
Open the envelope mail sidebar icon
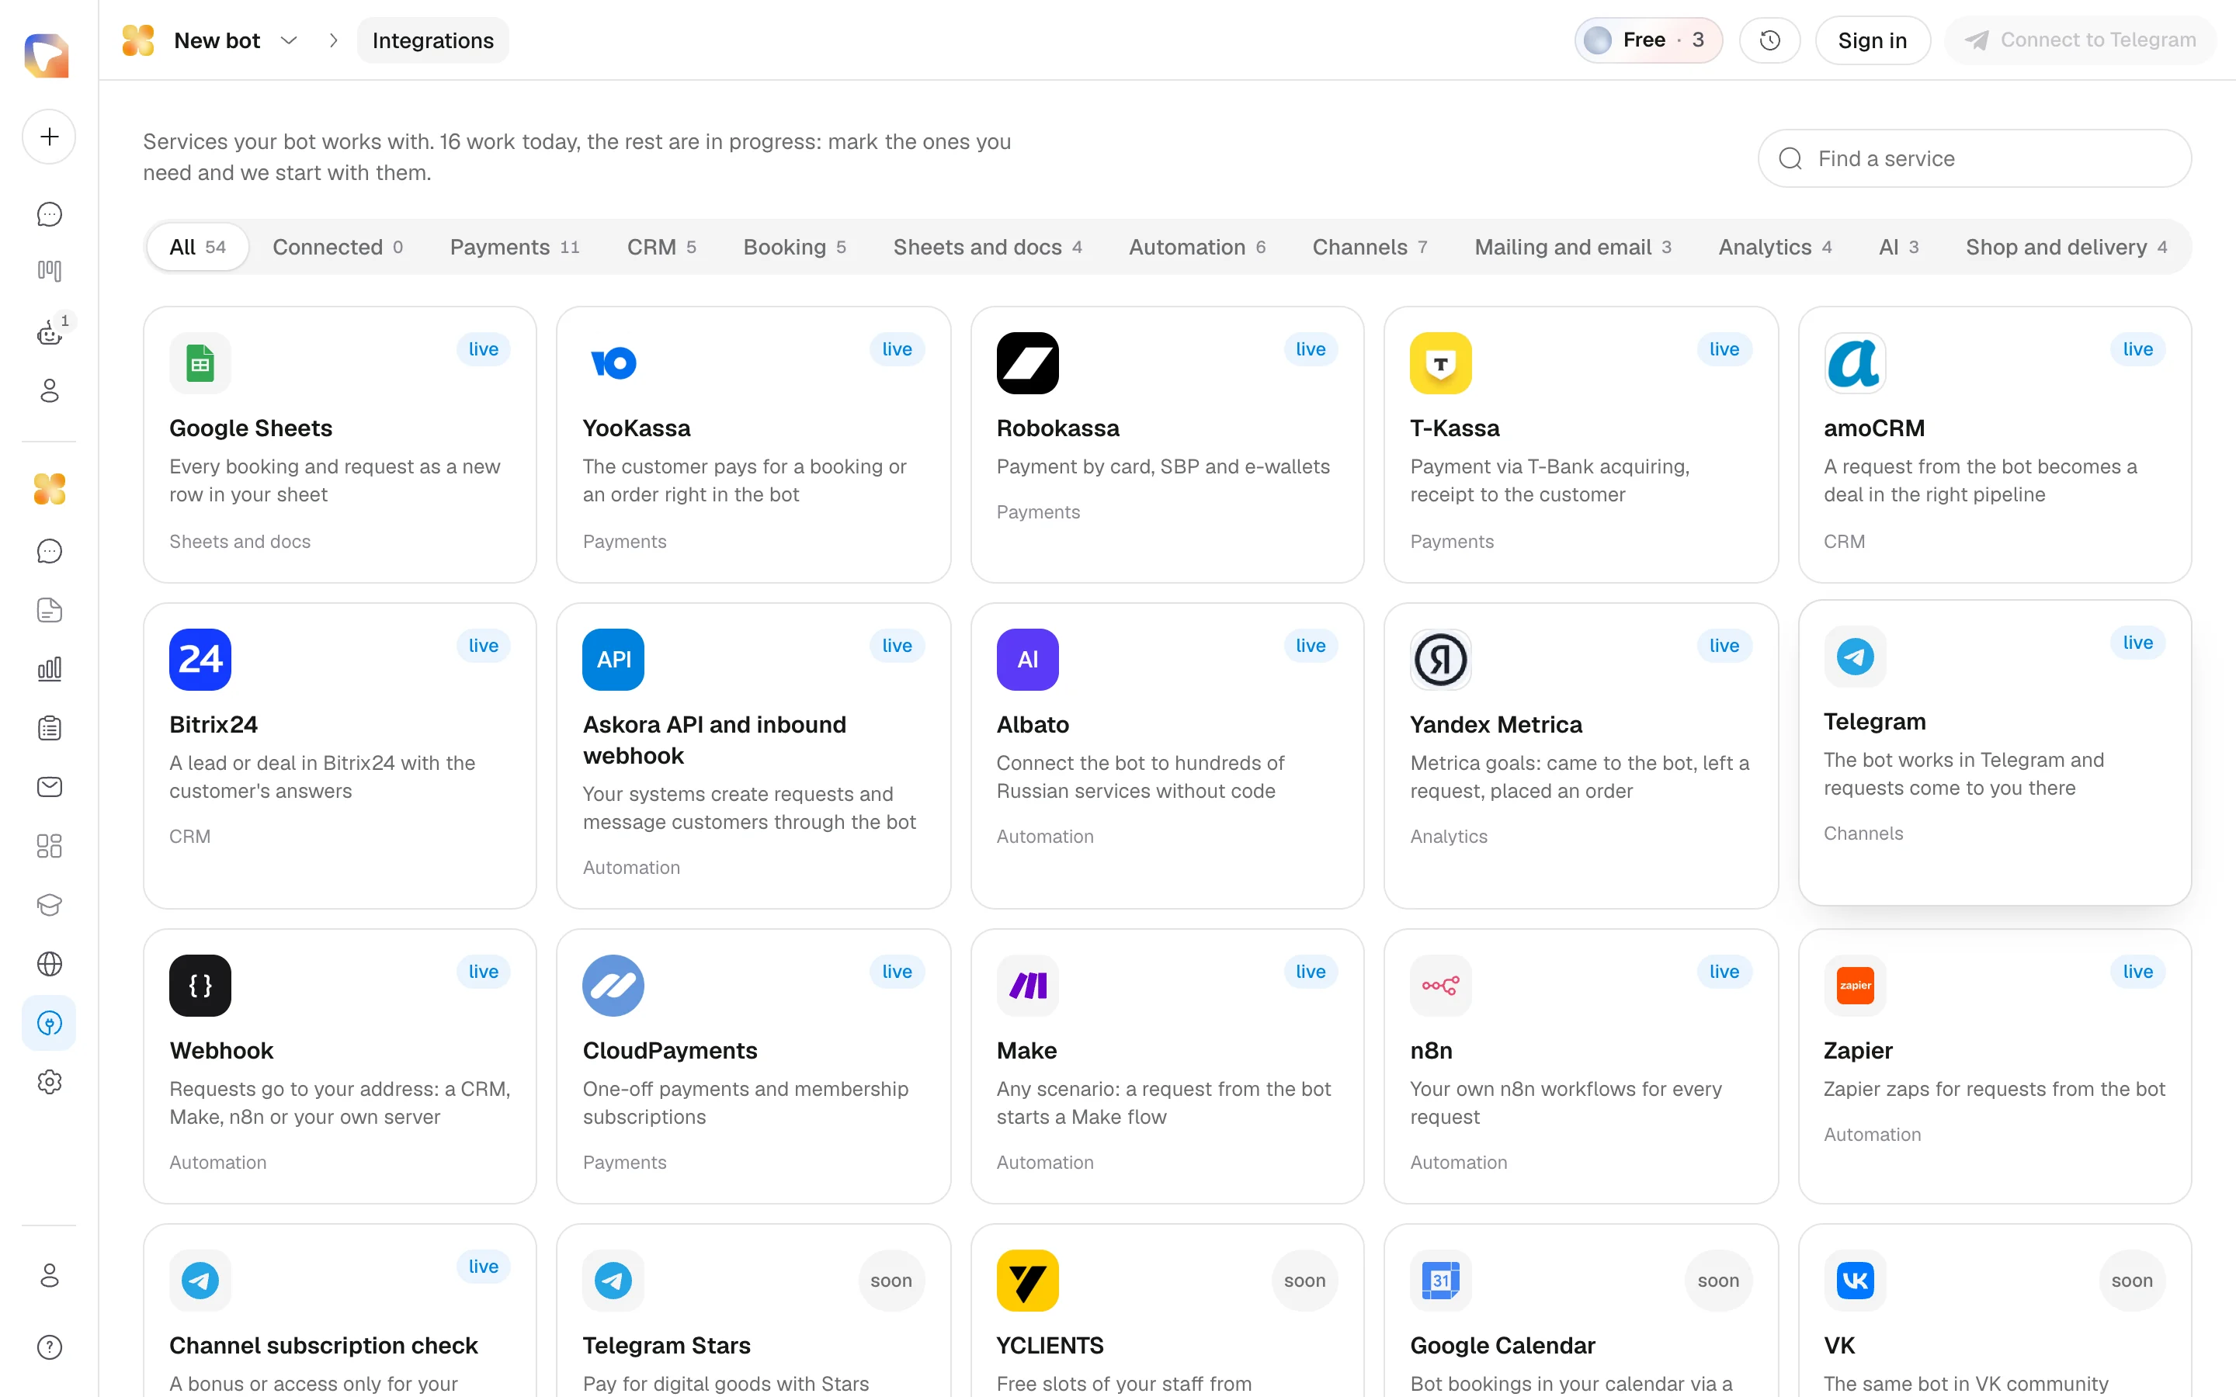coord(49,786)
